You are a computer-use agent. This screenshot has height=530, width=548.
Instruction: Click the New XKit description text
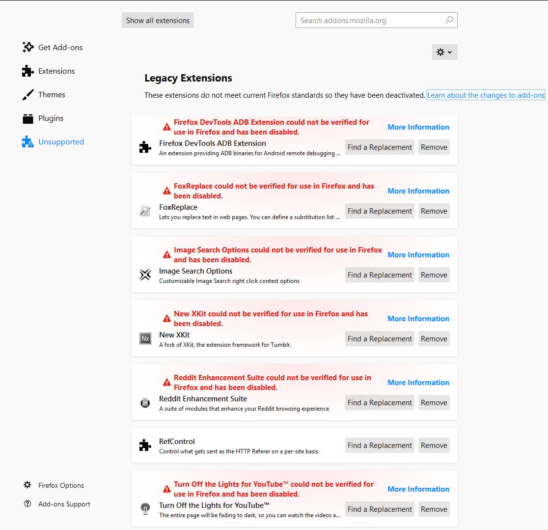[x=225, y=345]
